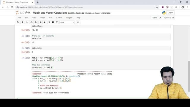Save notebook with the floppy disk icon
The height and width of the screenshot is (107, 190).
[18, 22]
